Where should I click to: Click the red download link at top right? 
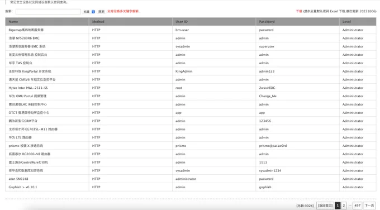[299, 11]
